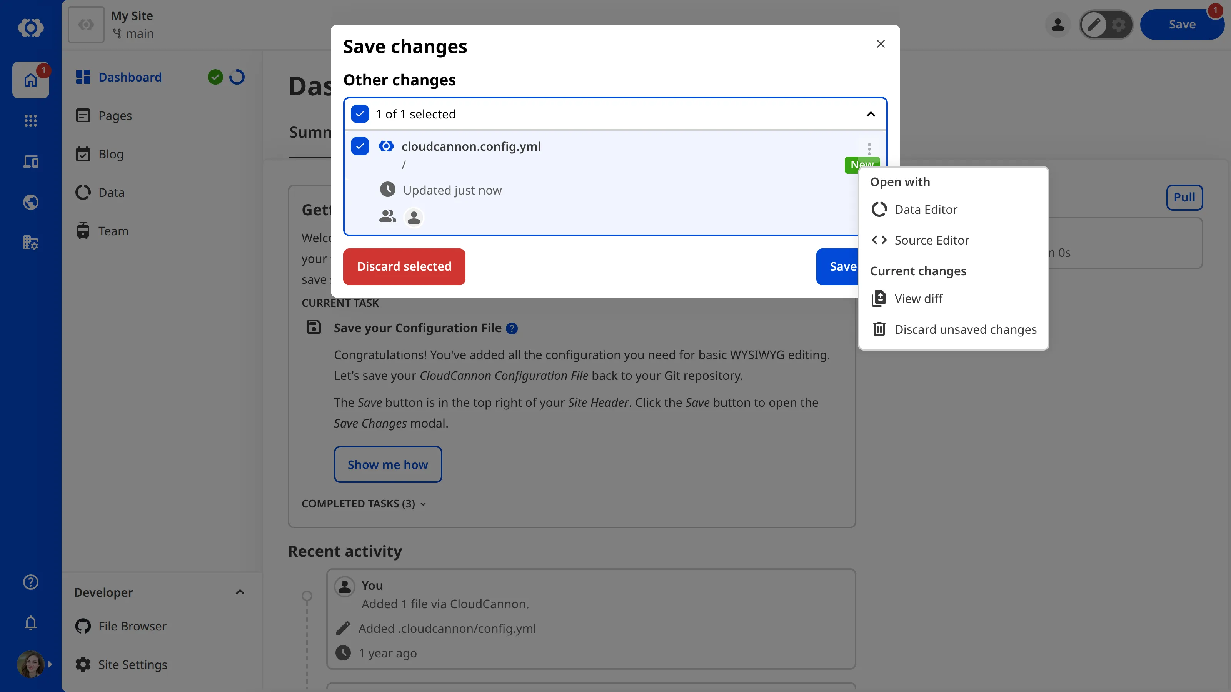Click the save disk icon beside current task
This screenshot has width=1231, height=692.
pos(314,327)
